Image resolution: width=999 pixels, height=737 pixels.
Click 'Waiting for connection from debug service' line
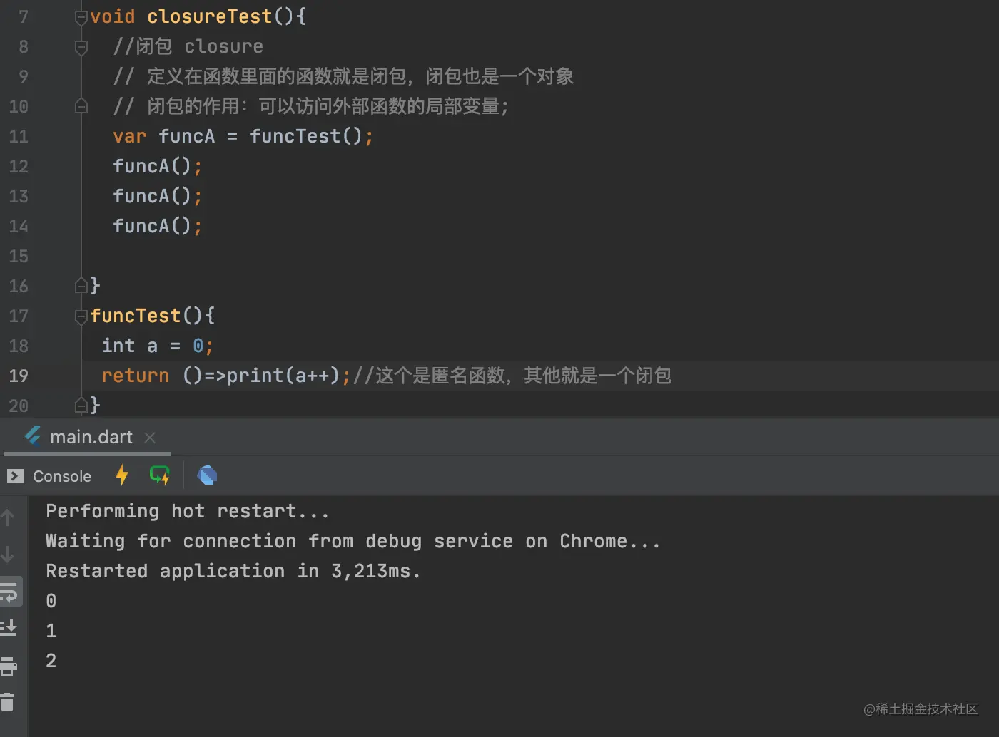click(x=353, y=541)
